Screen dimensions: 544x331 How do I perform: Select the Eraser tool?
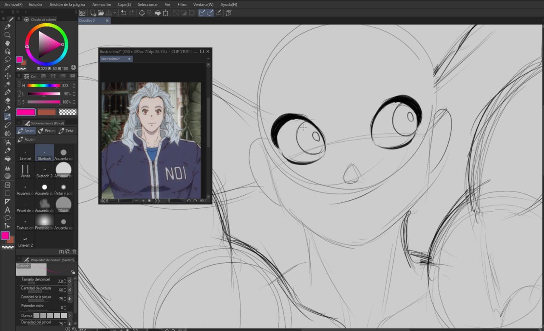coord(7,101)
